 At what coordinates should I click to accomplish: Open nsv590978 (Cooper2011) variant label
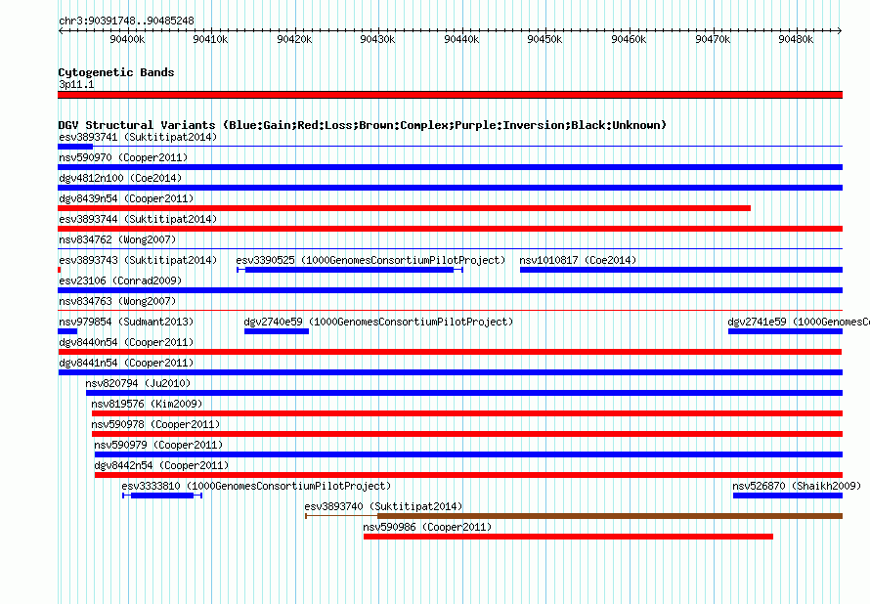[x=155, y=424]
